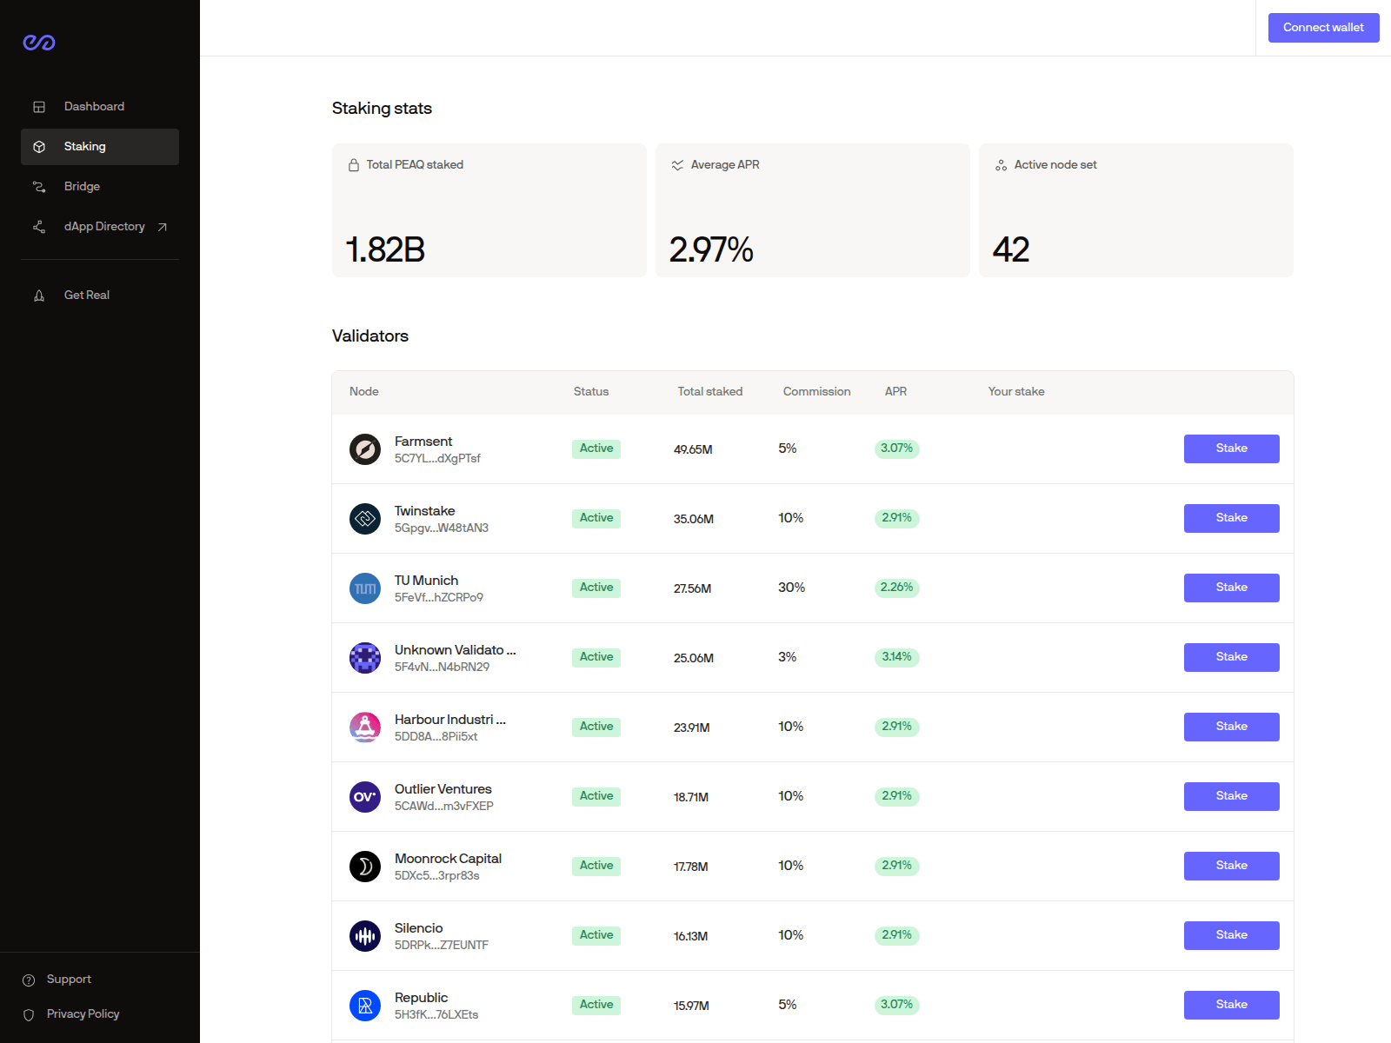Screen dimensions: 1391x1043
Task: Click the Republic validator logo
Action: pos(365,1006)
